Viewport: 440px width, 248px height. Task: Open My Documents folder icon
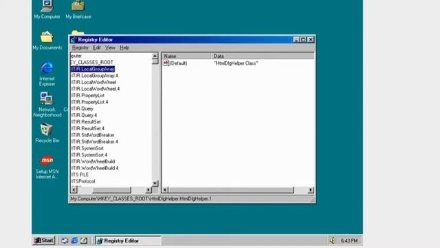[47, 40]
